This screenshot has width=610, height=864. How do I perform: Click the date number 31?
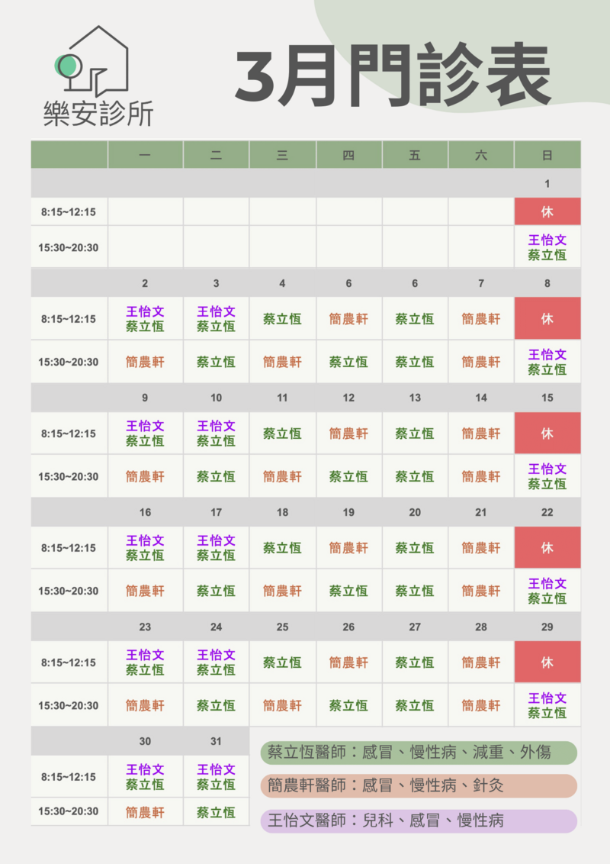[216, 741]
